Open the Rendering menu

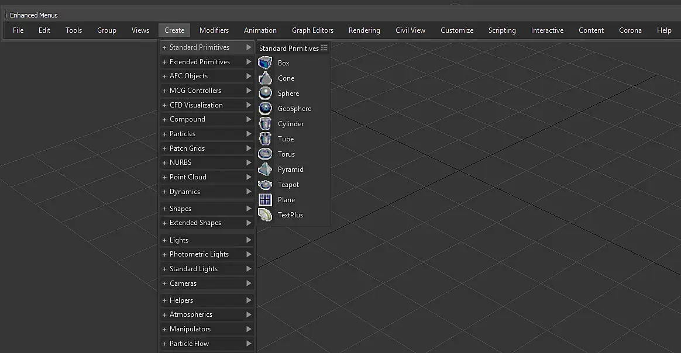364,30
